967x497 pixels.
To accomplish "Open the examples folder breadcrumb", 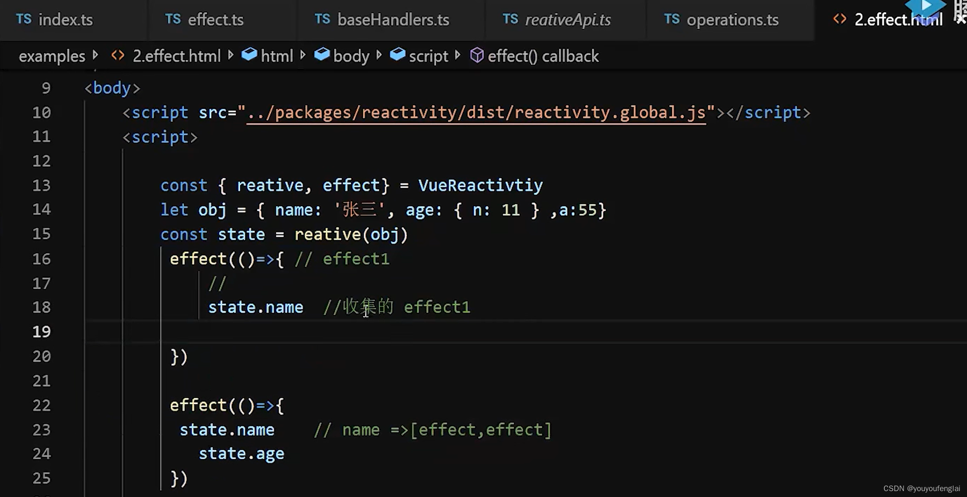I will [x=52, y=56].
